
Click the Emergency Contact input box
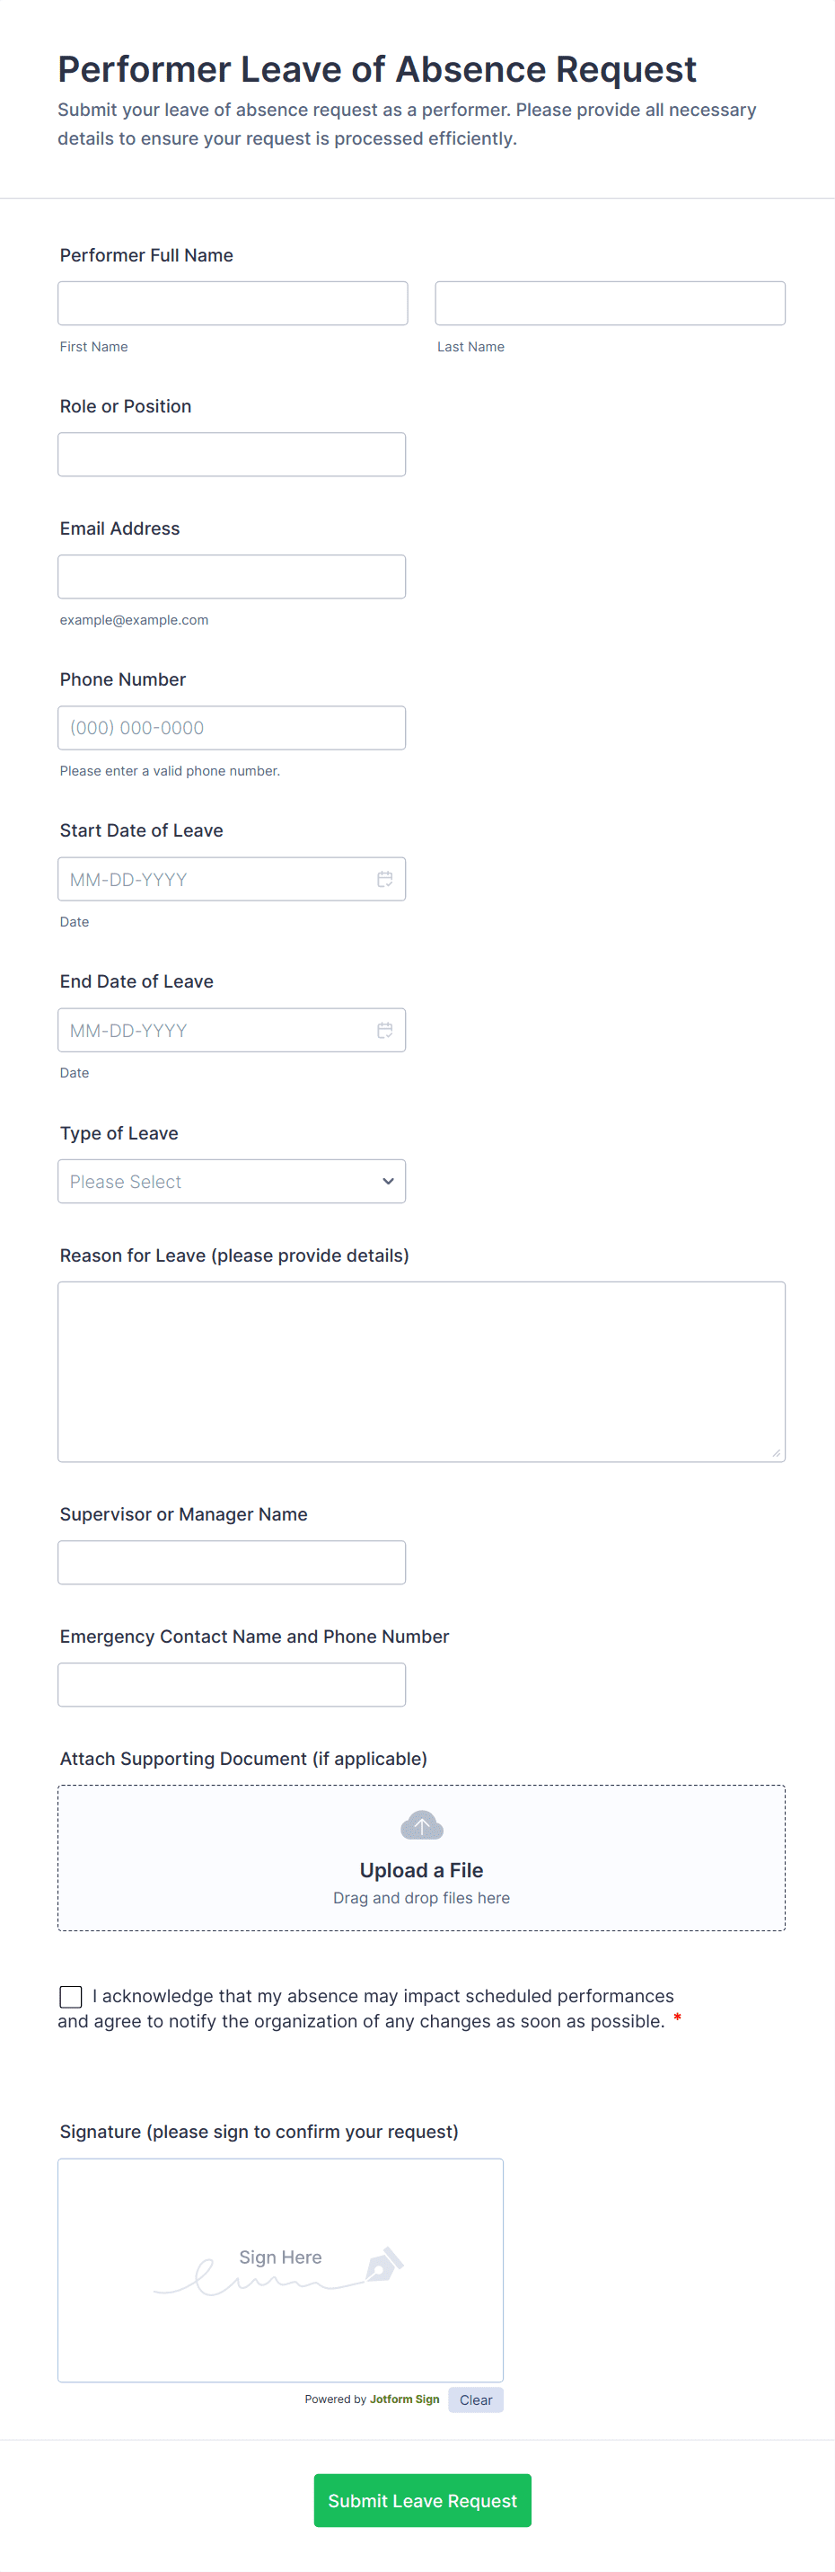[232, 1684]
